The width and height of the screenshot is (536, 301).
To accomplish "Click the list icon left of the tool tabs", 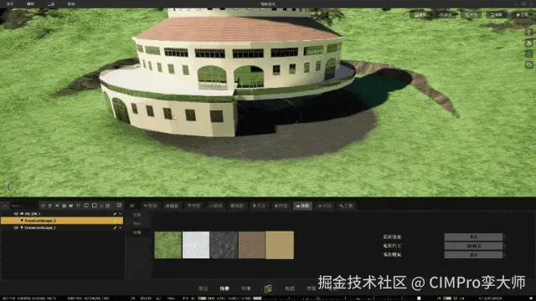I will pos(132,206).
